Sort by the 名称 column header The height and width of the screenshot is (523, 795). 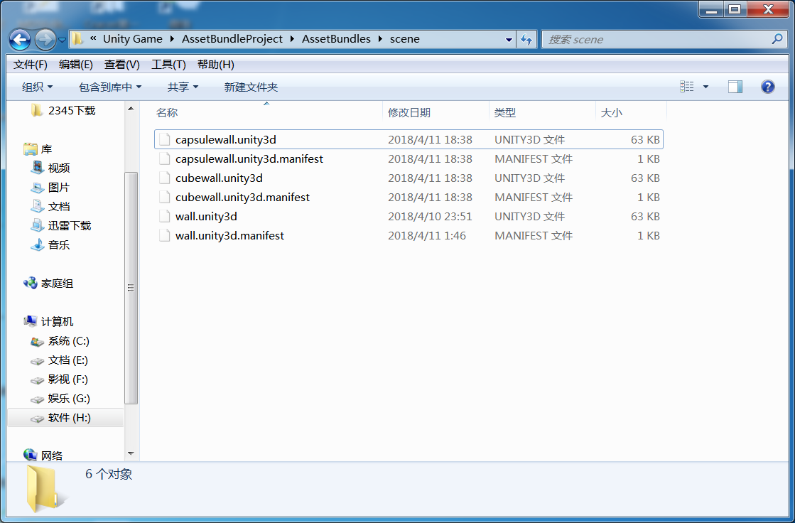point(267,112)
